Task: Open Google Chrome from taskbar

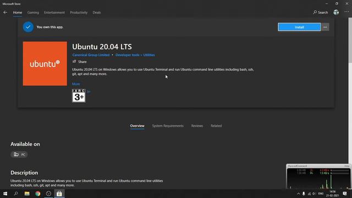Action: tap(38, 194)
